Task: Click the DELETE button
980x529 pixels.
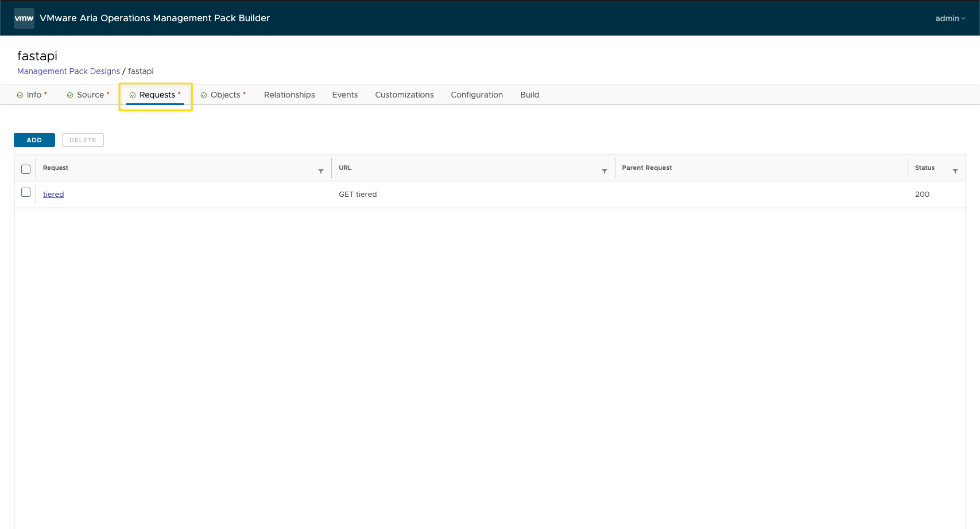Action: (83, 140)
